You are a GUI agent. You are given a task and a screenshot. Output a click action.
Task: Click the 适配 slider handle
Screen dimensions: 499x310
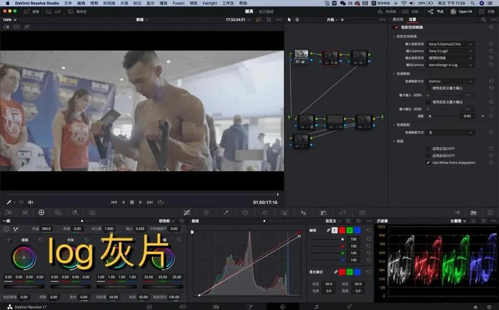tap(430, 116)
